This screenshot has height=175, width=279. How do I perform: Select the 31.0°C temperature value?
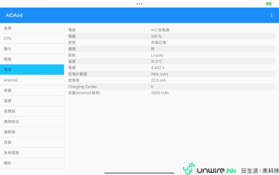click(x=156, y=62)
